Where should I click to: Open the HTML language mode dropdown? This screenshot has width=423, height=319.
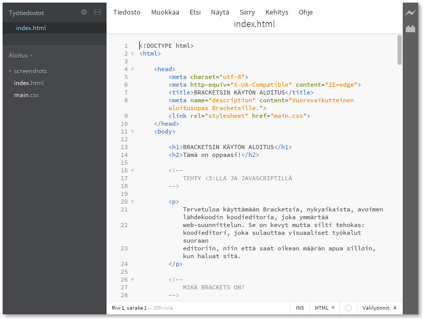click(x=324, y=308)
